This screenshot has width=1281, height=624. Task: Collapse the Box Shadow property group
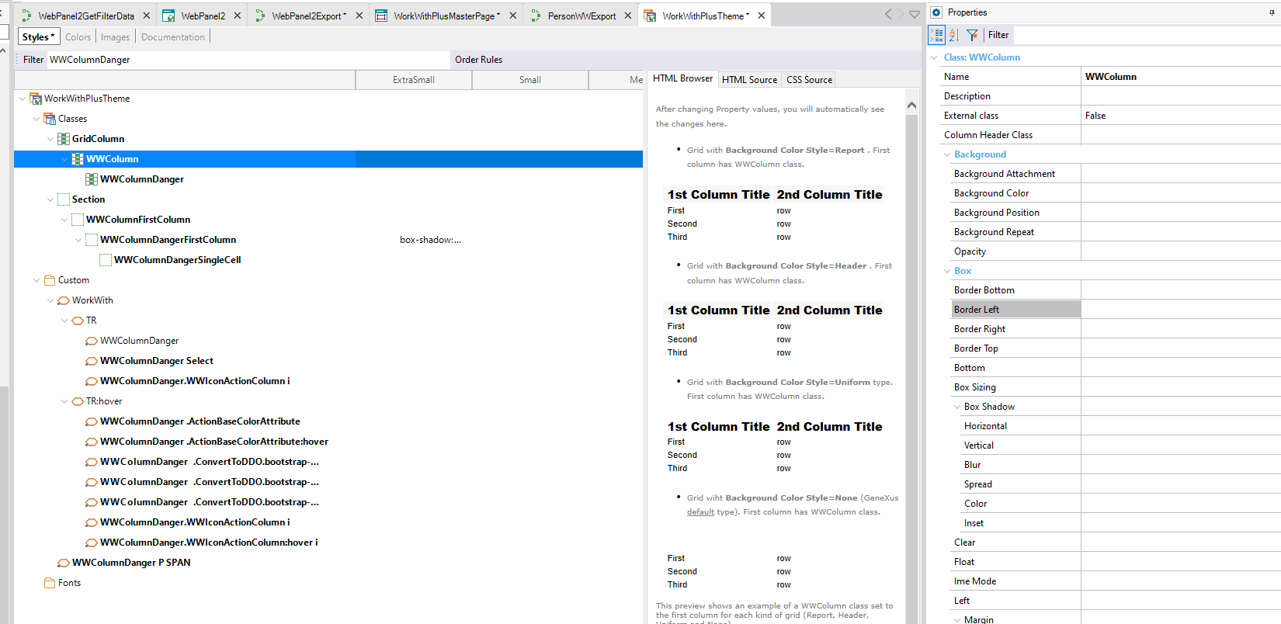point(957,407)
